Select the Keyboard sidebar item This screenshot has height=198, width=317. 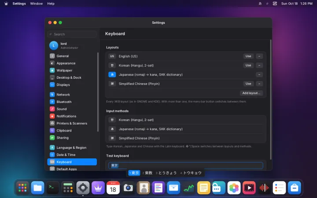72,162
